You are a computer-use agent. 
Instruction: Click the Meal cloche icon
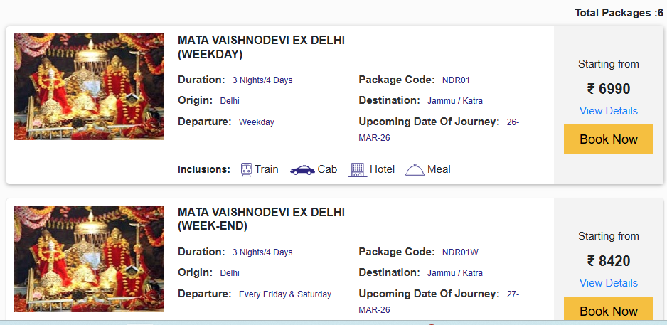click(415, 169)
